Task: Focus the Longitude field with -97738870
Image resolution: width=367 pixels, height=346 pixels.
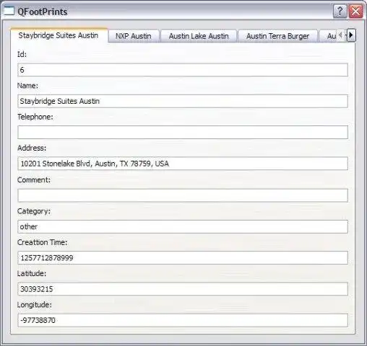Action: point(183,320)
